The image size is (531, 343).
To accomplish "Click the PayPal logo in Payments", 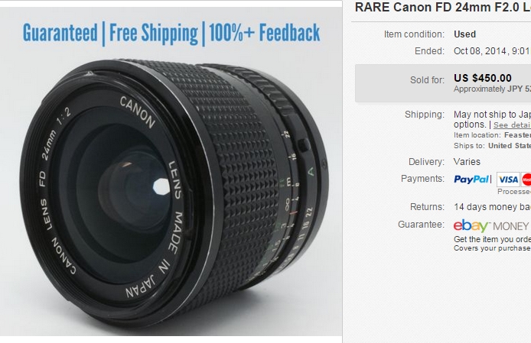I will click(x=471, y=180).
